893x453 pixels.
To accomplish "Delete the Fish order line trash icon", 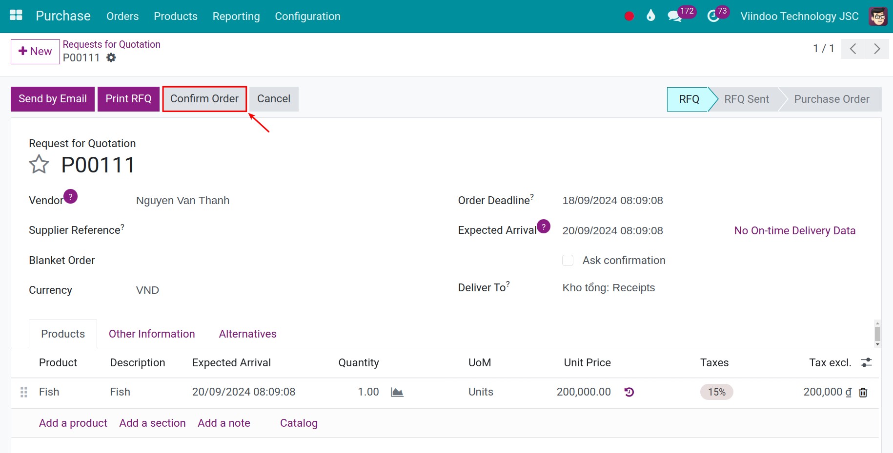I will 863,392.
